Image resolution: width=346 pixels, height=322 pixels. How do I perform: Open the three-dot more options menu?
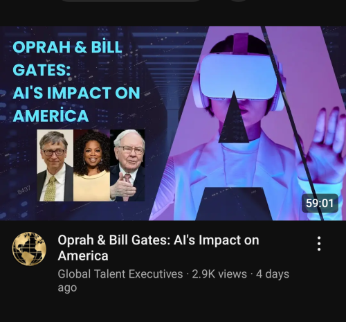pyautogui.click(x=319, y=244)
